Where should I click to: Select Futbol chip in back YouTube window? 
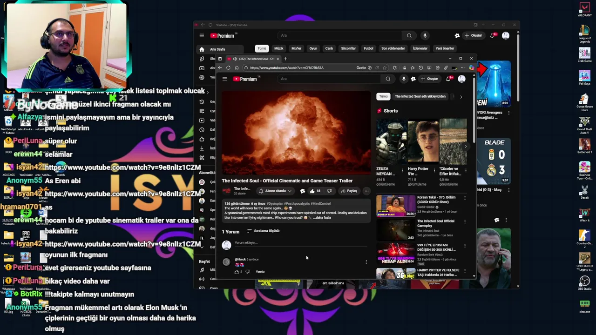click(368, 48)
